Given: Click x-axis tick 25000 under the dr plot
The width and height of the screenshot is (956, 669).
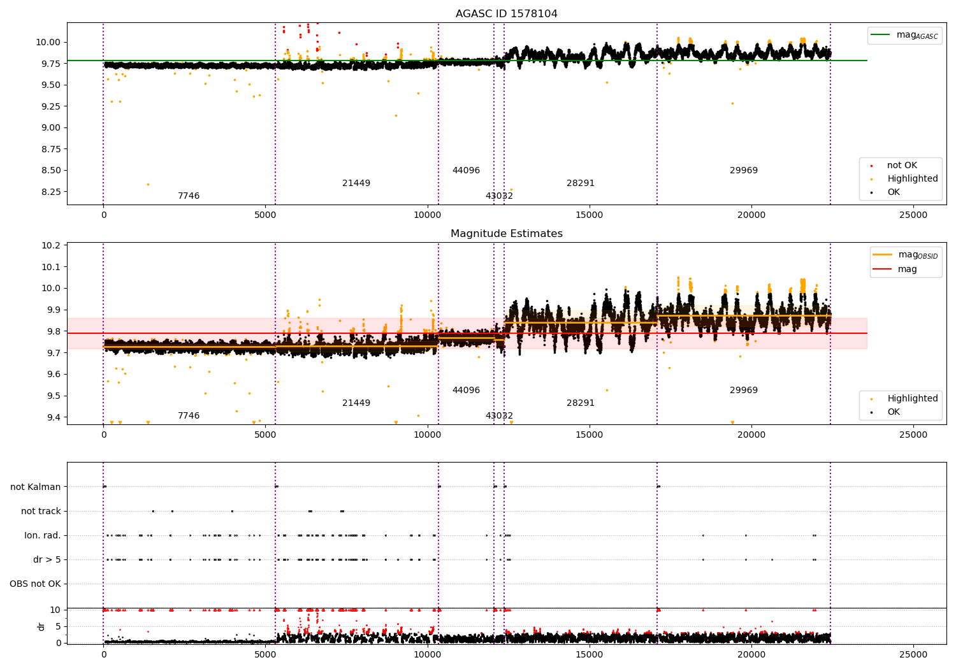Looking at the screenshot, I should pyautogui.click(x=913, y=654).
